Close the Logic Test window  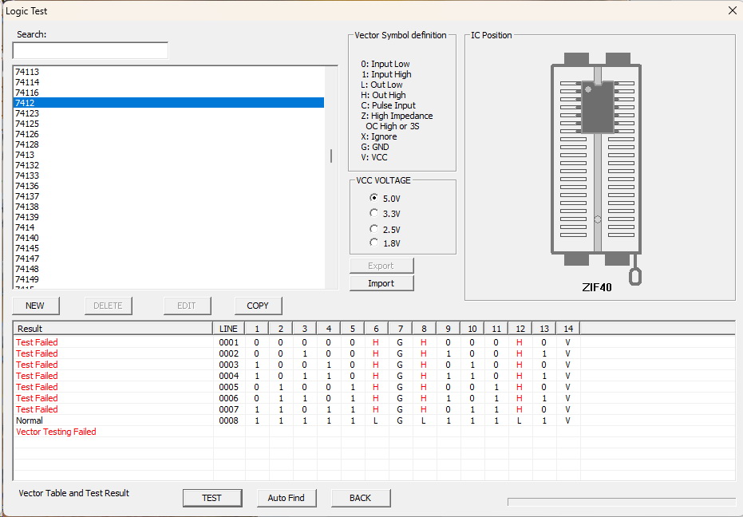coord(732,10)
